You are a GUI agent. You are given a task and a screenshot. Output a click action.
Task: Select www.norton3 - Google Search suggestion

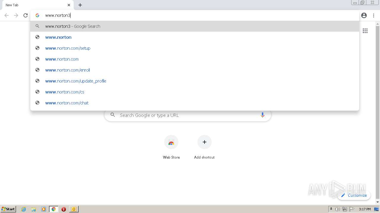point(195,26)
